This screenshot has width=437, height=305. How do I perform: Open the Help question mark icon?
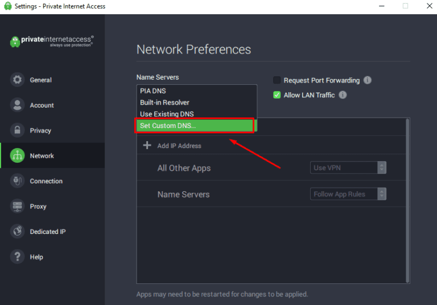click(x=18, y=257)
